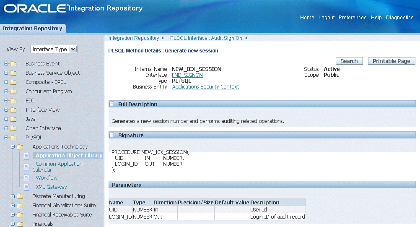Click the Concurrent Program folder icon
The image size is (420, 227).
(x=13, y=91)
